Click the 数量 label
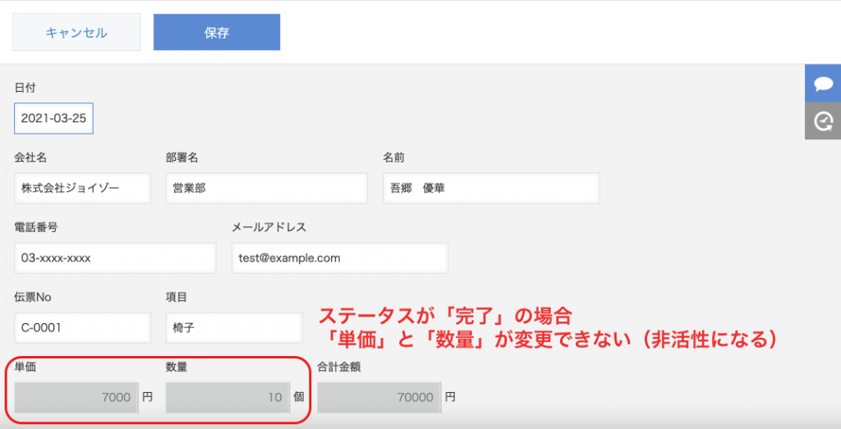 [x=177, y=367]
